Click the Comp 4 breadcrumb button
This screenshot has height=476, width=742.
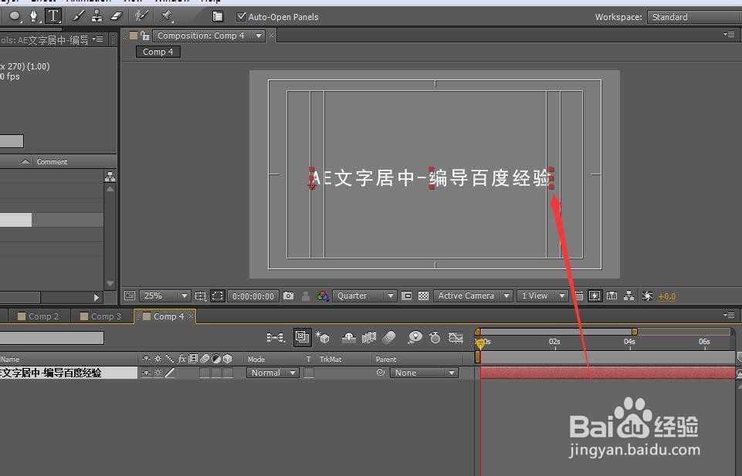158,52
